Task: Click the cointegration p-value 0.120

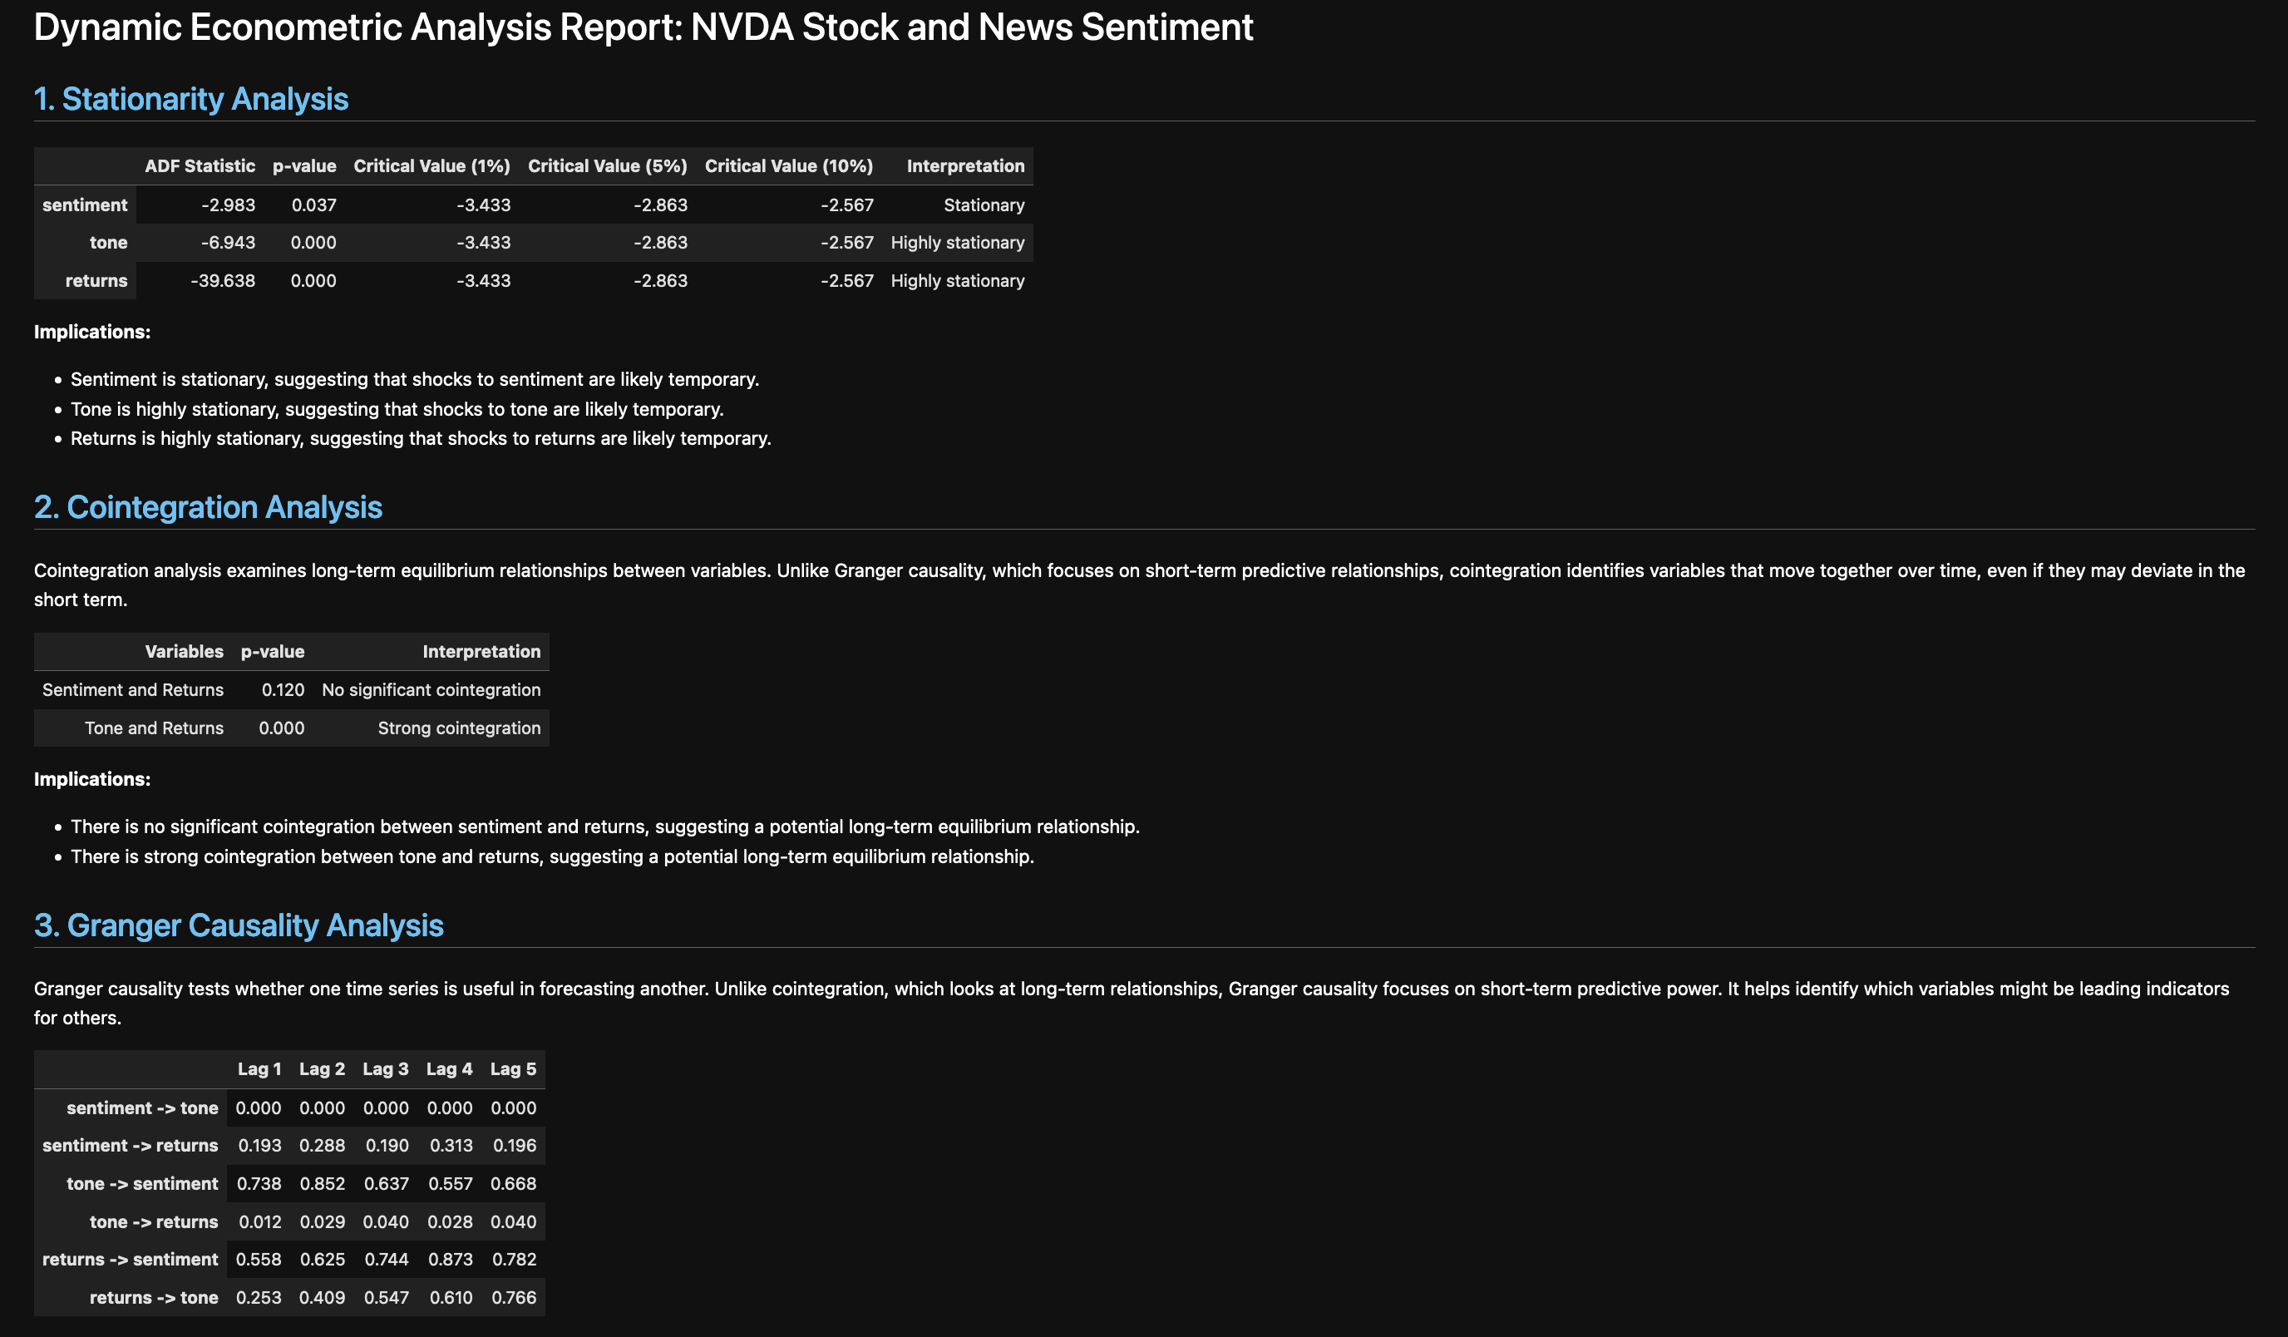Action: pos(283,689)
